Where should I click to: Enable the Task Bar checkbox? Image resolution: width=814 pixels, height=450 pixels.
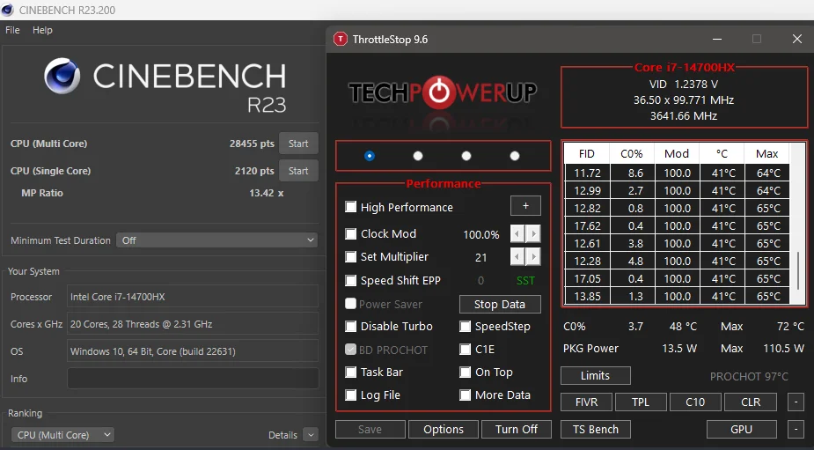pyautogui.click(x=351, y=372)
